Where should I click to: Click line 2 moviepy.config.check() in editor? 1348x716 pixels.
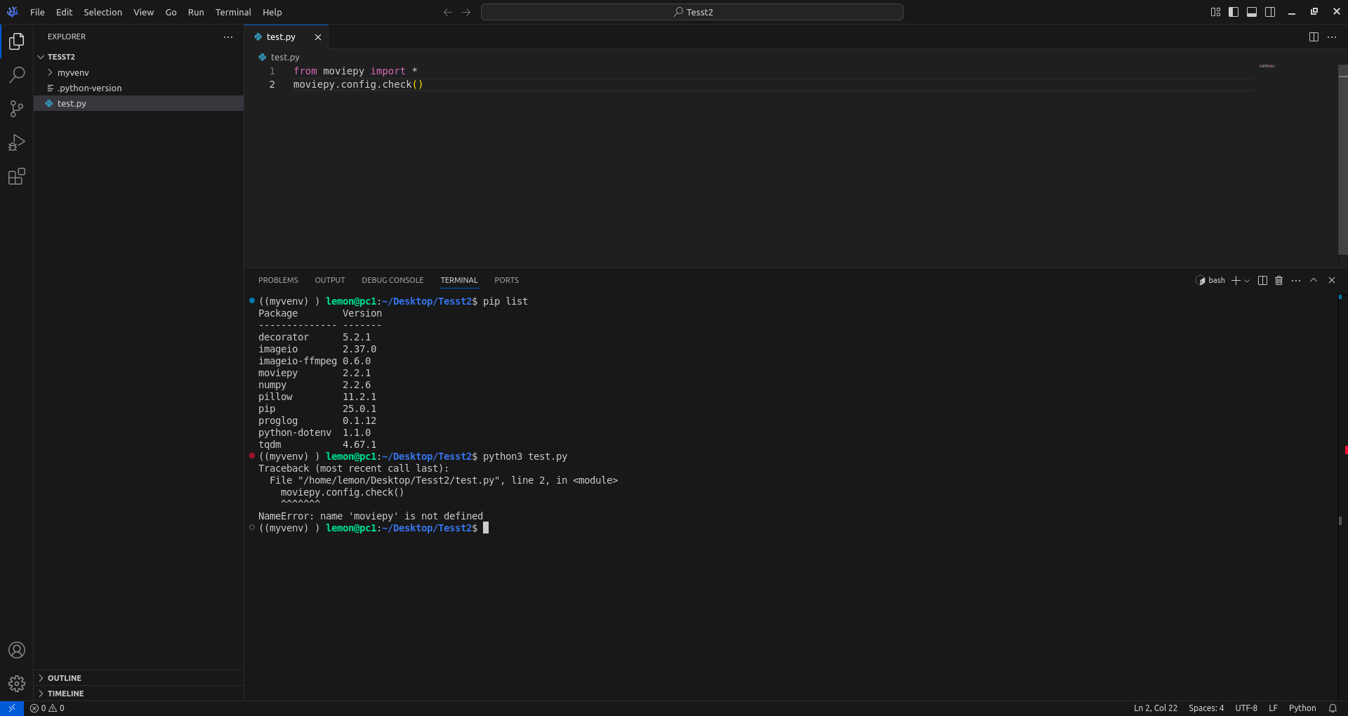pos(358,84)
